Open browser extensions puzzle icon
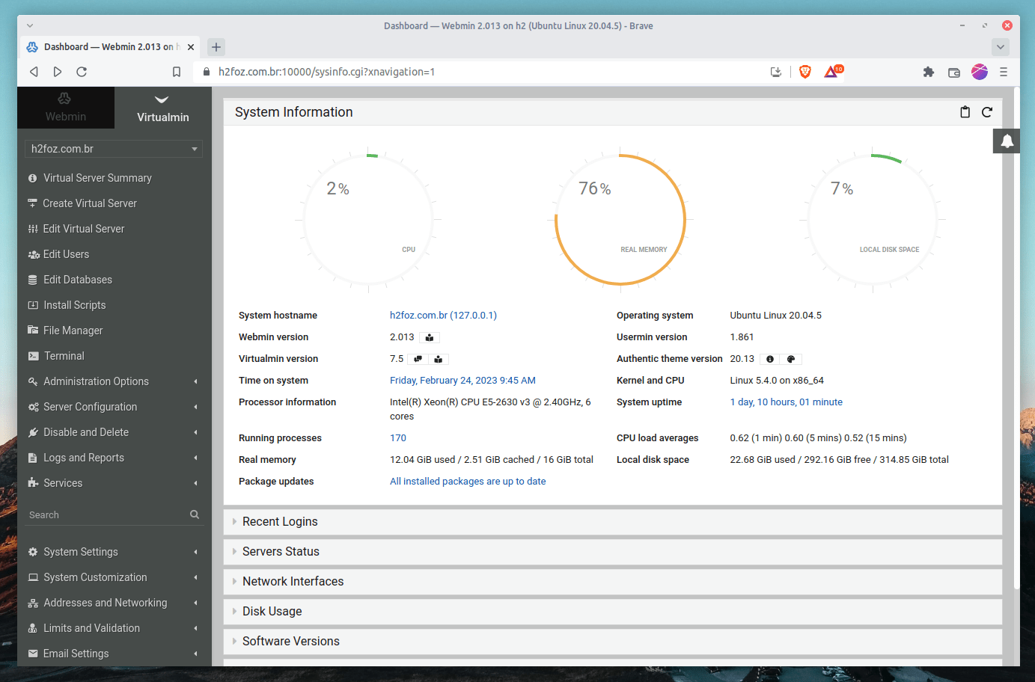The width and height of the screenshot is (1035, 682). [x=929, y=72]
